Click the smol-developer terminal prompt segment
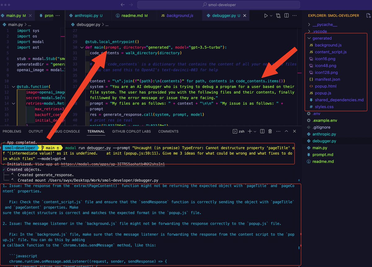372x267 pixels. point(20,148)
